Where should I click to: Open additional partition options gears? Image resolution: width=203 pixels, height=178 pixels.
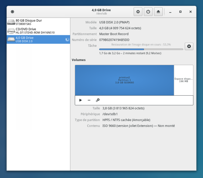point(98,100)
